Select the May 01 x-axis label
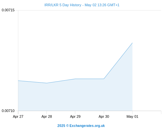Image resolution: width=162 pixels, height=131 pixels. pos(132,117)
